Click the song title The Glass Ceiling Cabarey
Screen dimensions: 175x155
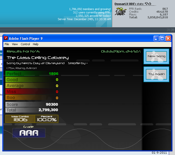click(38, 58)
